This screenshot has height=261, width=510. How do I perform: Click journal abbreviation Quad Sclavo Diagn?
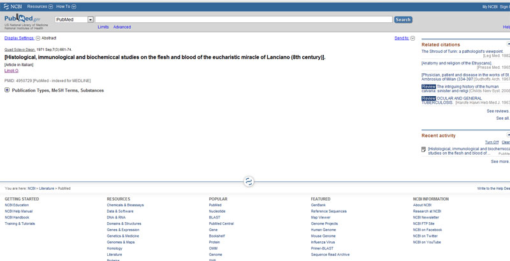coord(20,50)
